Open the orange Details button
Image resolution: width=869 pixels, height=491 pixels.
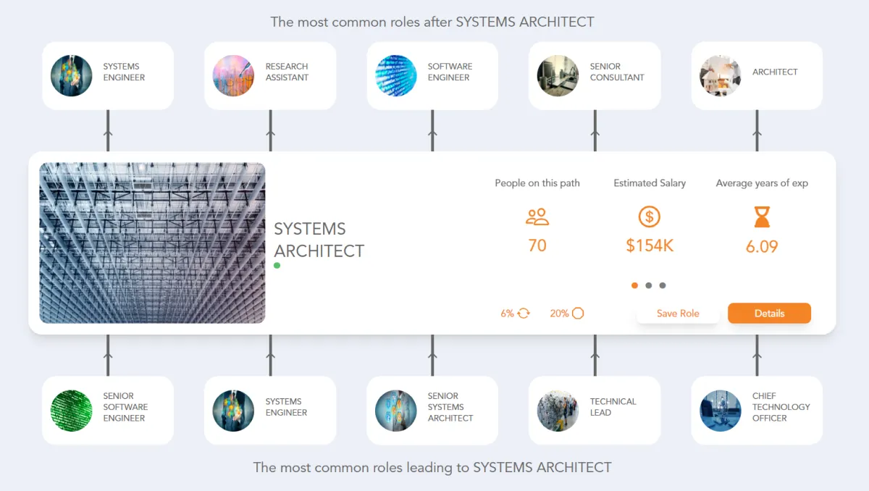coord(769,314)
